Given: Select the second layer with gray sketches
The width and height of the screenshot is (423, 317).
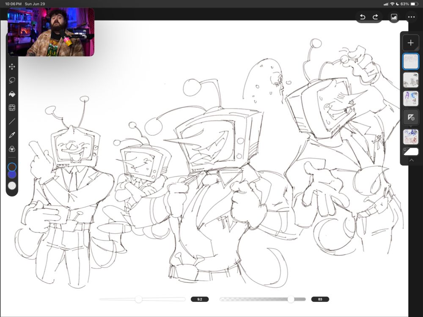Looking at the screenshot, I should click(411, 80).
